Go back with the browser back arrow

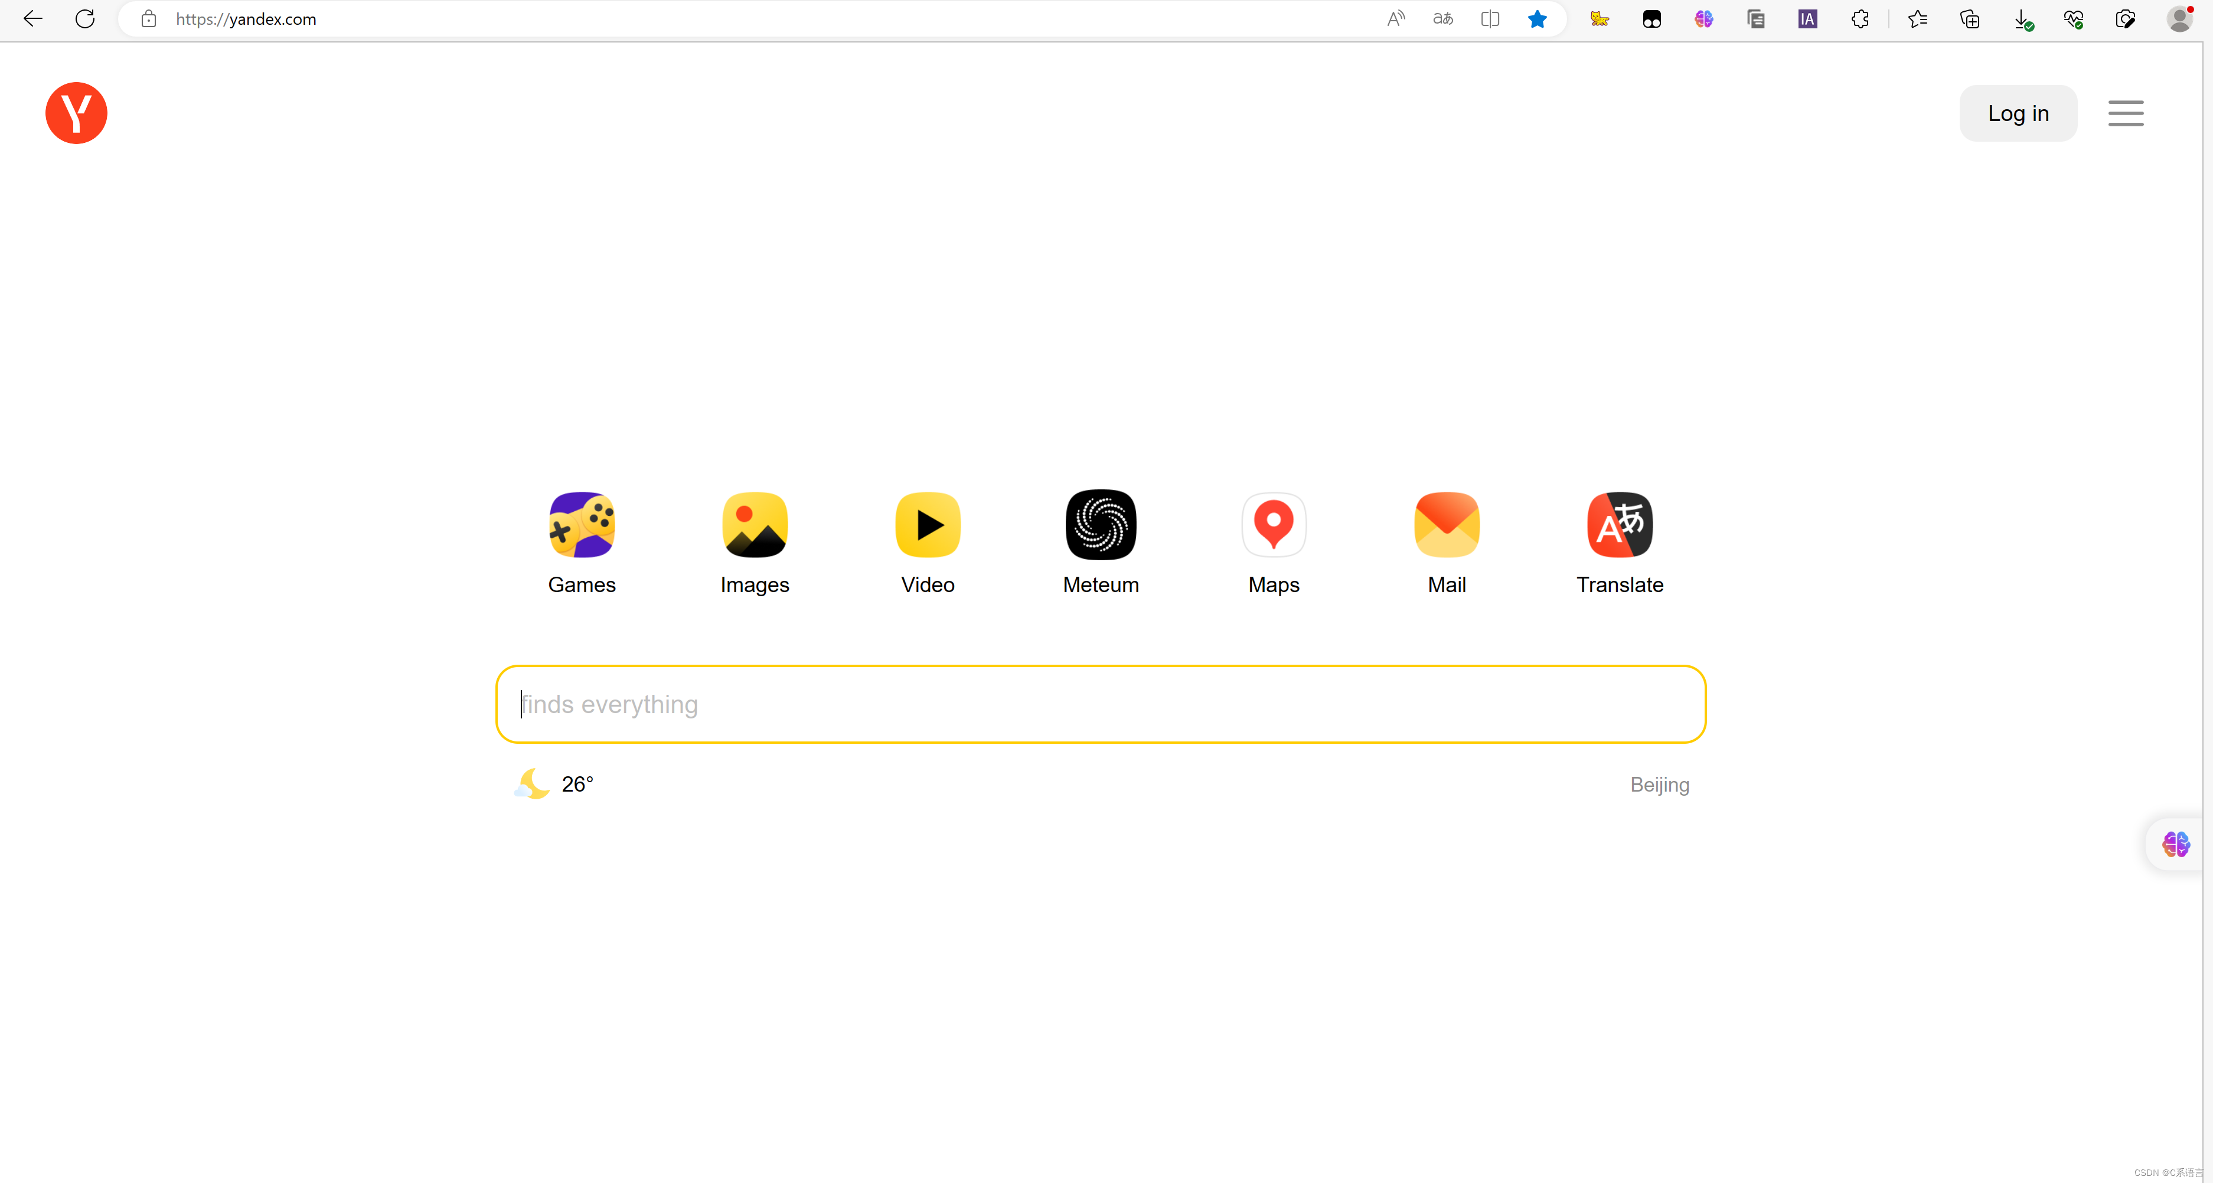[x=32, y=19]
